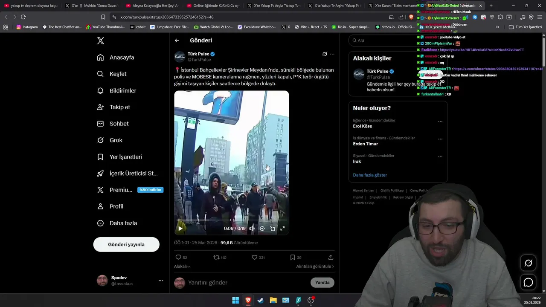Open Türk Pulse profile avatar
This screenshot has width=546, height=307.
(180, 57)
